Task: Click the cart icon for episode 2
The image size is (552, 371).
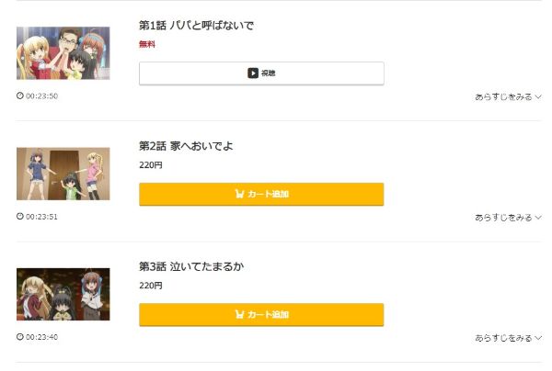Action: click(x=240, y=194)
